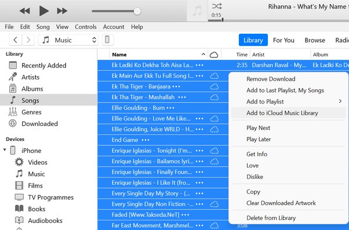Select iPhone under Devices
The height and width of the screenshot is (230, 349).
click(x=31, y=150)
